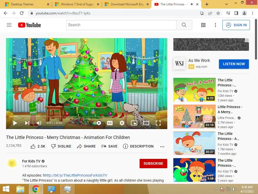258x194 pixels.
Task: Open the YouTube hamburger guide menu
Action: coord(9,25)
